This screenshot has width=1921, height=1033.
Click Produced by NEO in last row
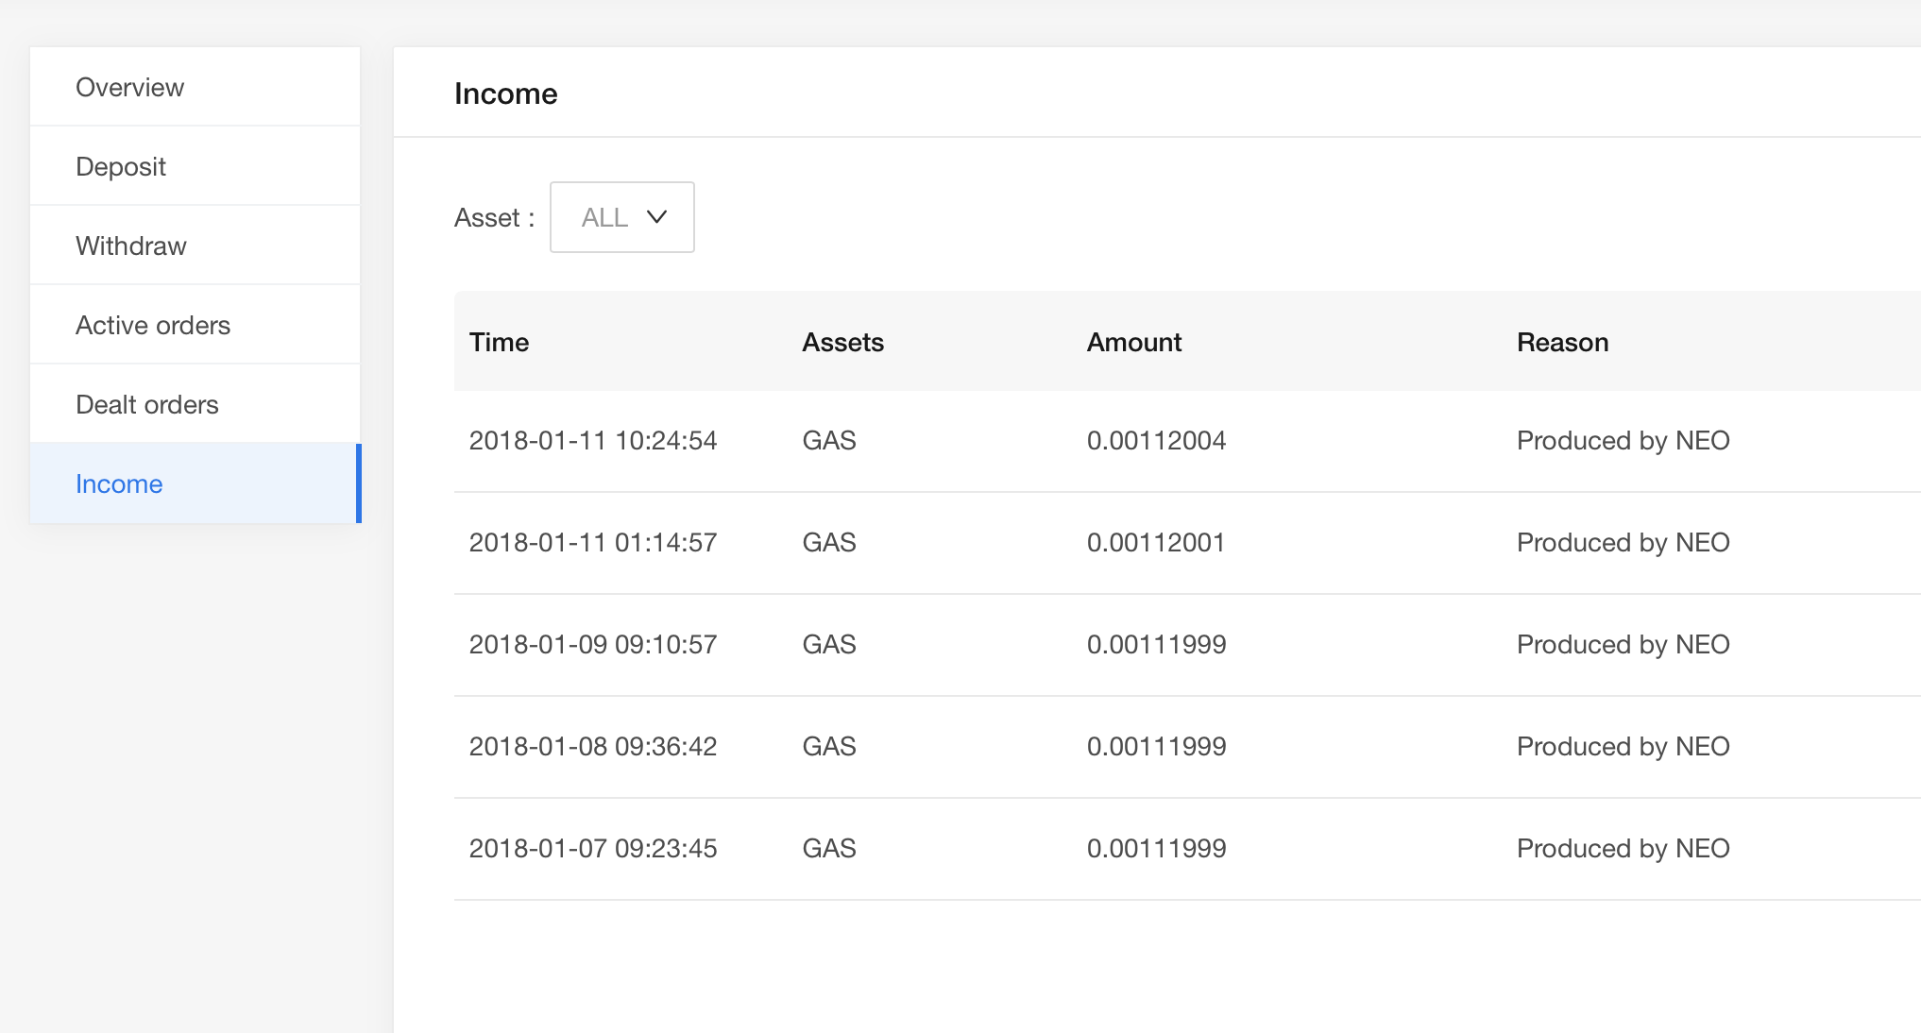(x=1623, y=848)
